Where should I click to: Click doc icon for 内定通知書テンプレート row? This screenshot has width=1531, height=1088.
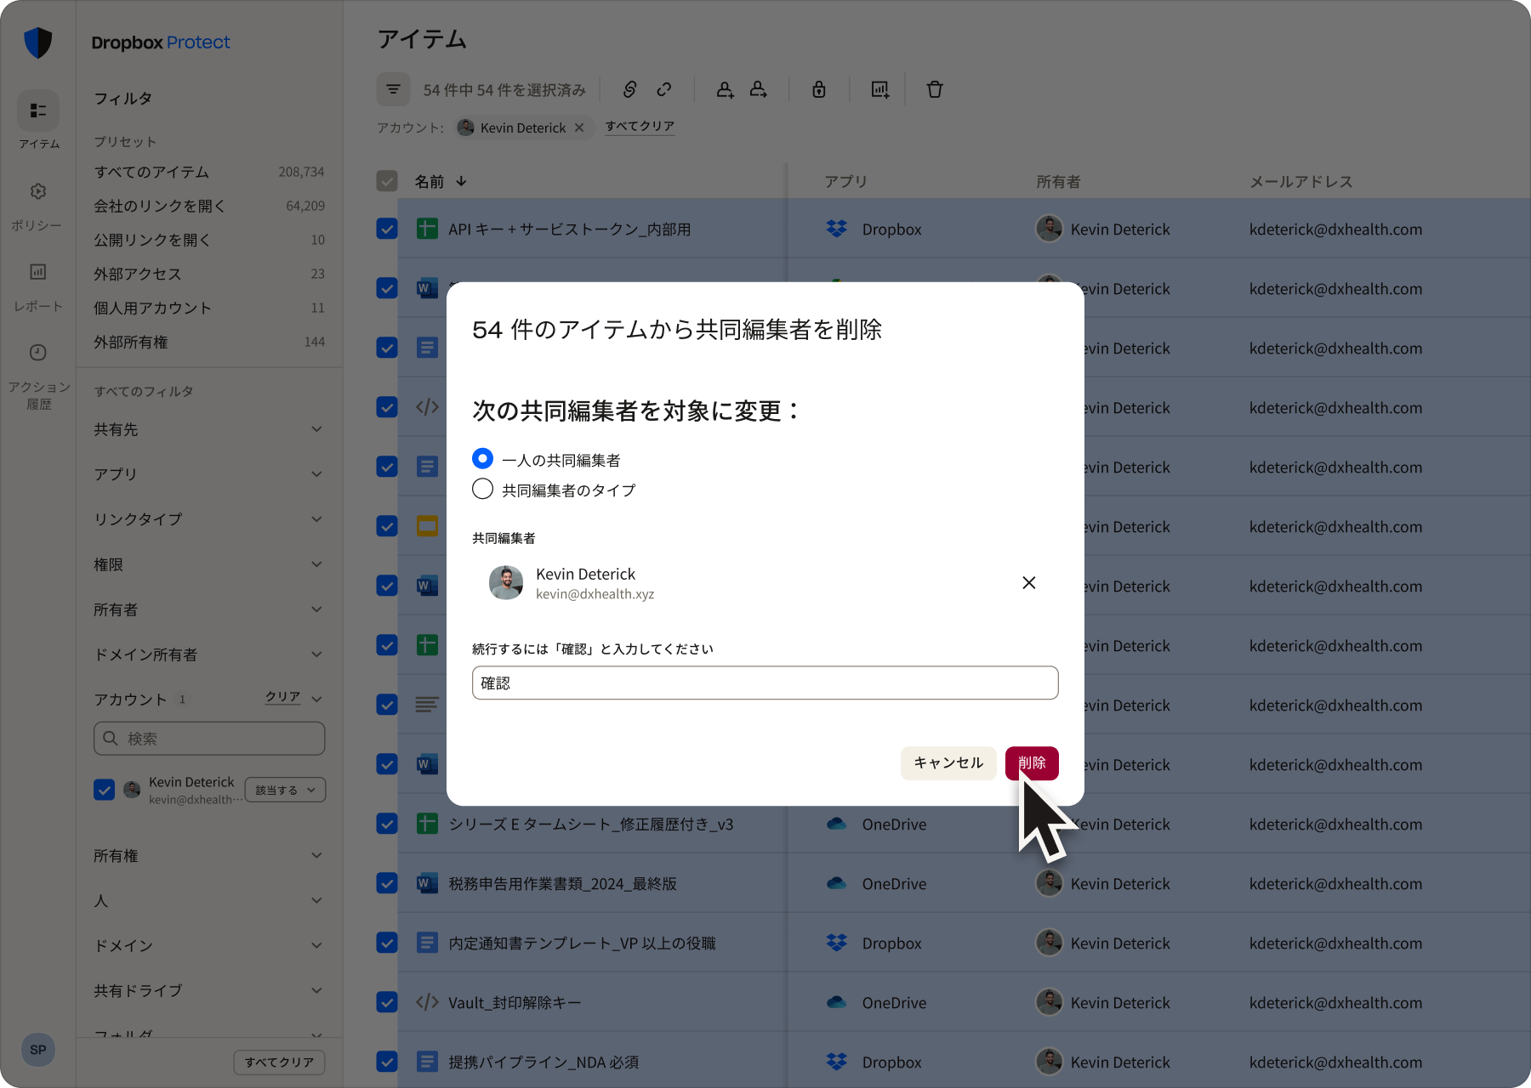pyautogui.click(x=427, y=943)
